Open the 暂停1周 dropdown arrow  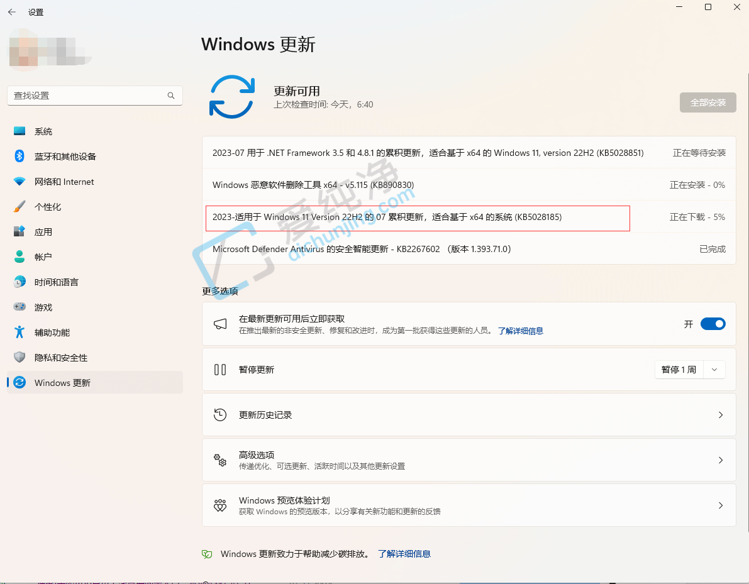pyautogui.click(x=714, y=370)
